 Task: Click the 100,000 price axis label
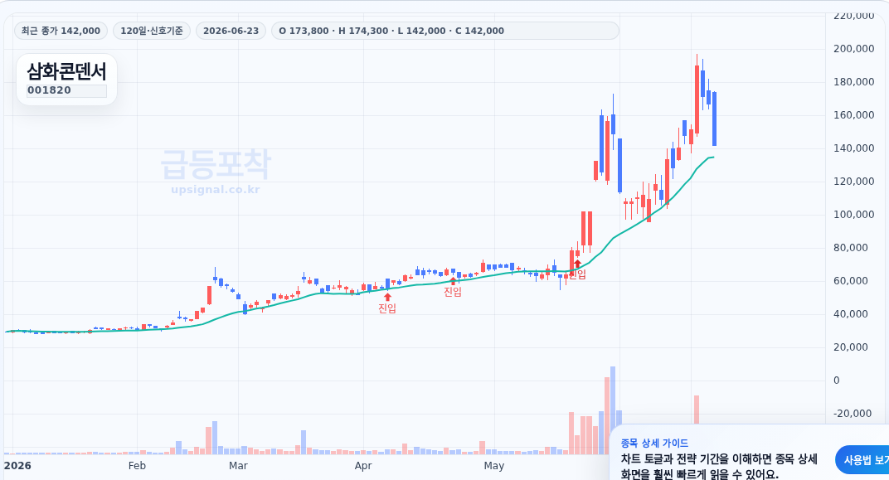pyautogui.click(x=853, y=214)
